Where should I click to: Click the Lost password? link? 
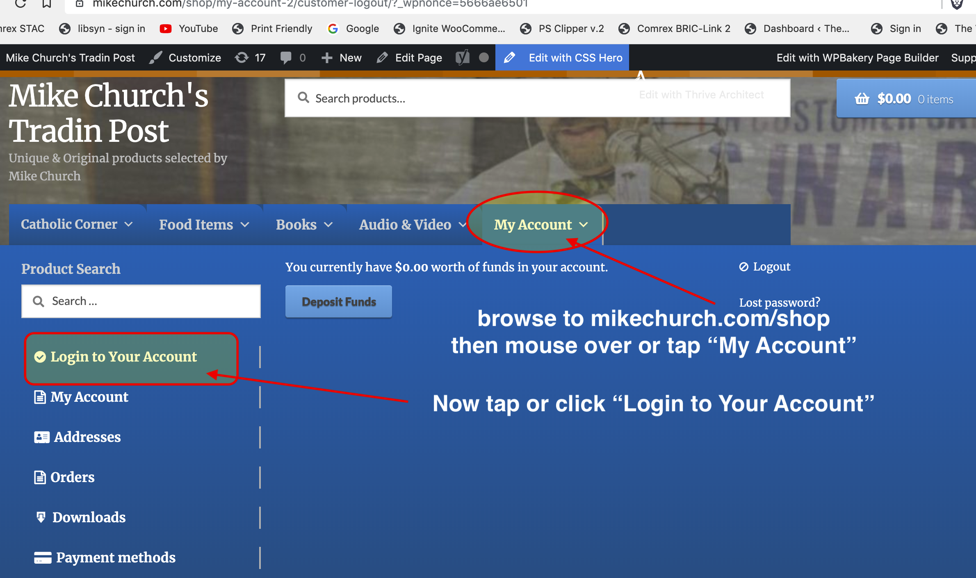[780, 303]
